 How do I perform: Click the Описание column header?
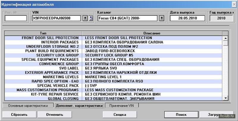[x=152, y=33]
